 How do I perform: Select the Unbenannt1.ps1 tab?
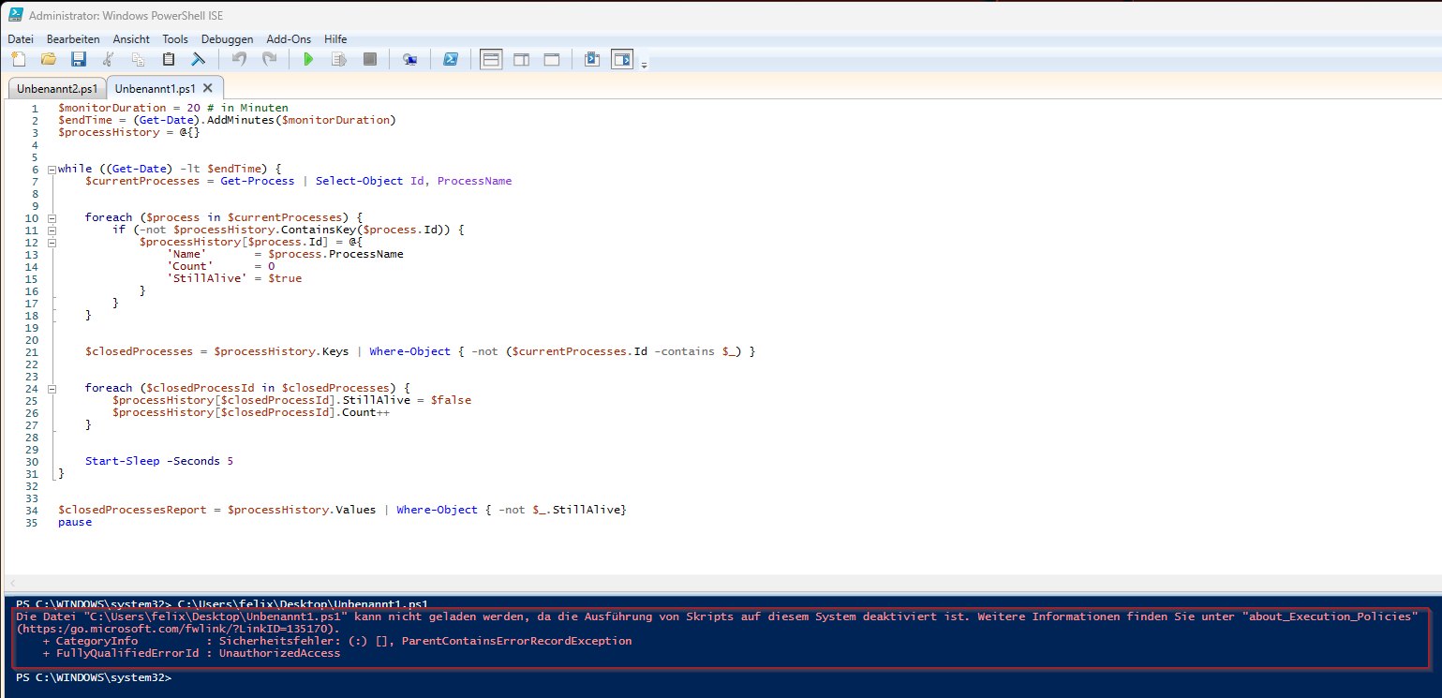156,88
